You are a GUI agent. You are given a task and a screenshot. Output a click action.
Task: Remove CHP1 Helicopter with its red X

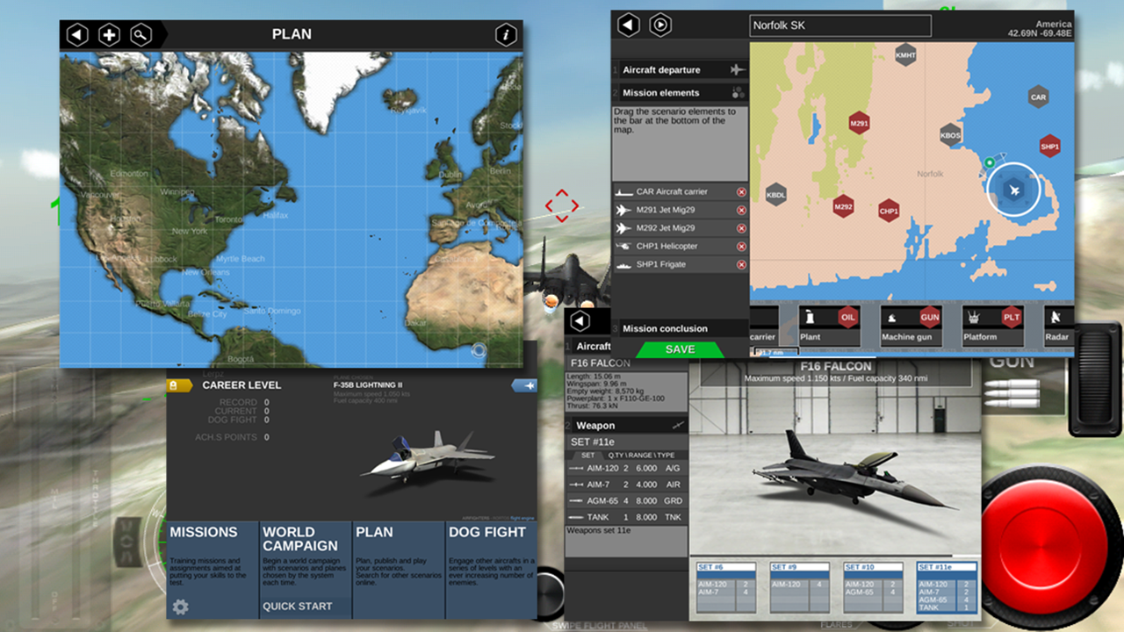coord(741,246)
